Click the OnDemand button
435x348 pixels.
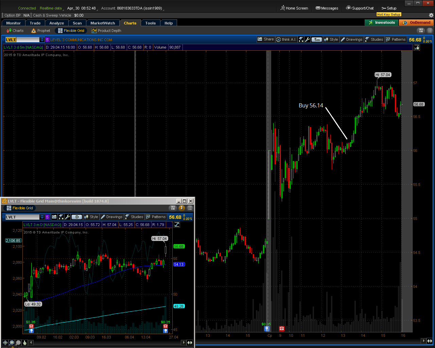(416, 22)
